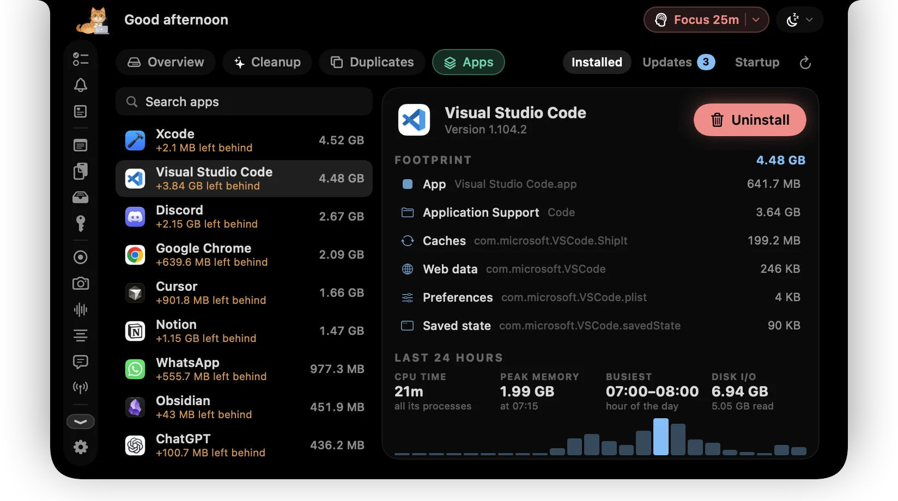Image resolution: width=898 pixels, height=501 pixels.
Task: Click the Xcode app icon
Action: pos(135,140)
